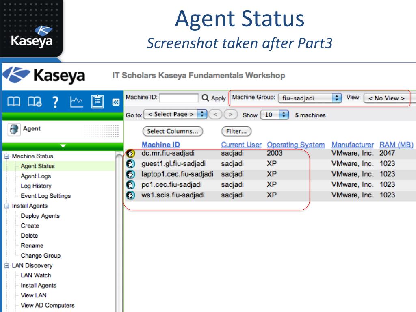Sort by Operating System column header
Viewport: 416px width, 312px height.
click(296, 145)
